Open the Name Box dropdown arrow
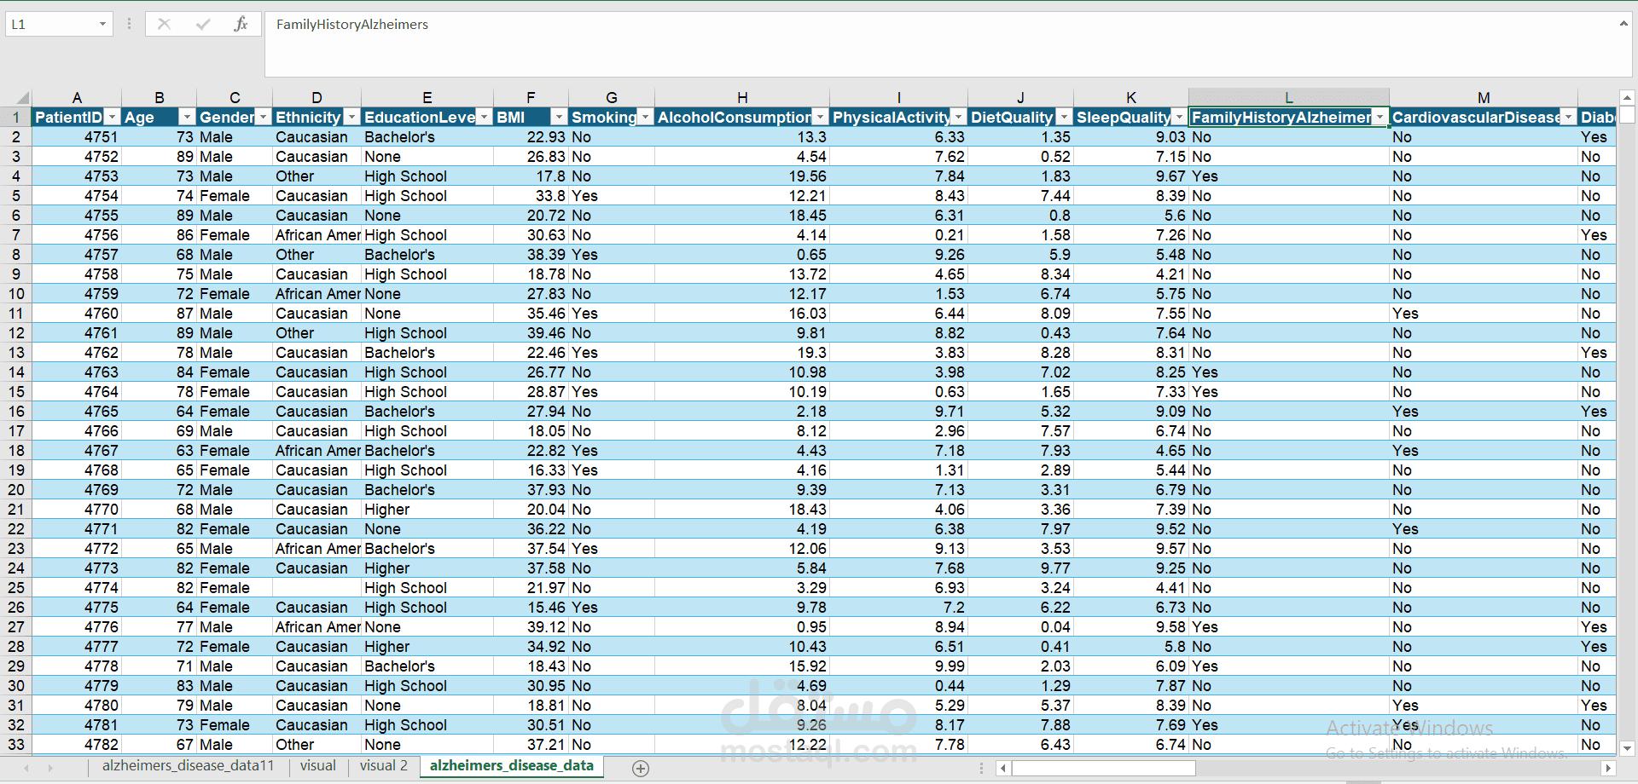The height and width of the screenshot is (784, 1638). pyautogui.click(x=102, y=24)
